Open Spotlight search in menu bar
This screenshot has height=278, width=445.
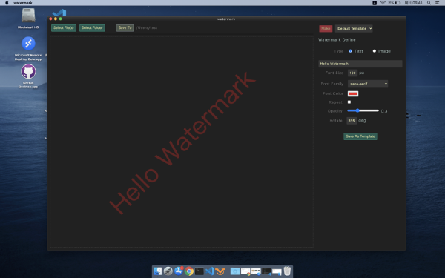coord(429,3)
